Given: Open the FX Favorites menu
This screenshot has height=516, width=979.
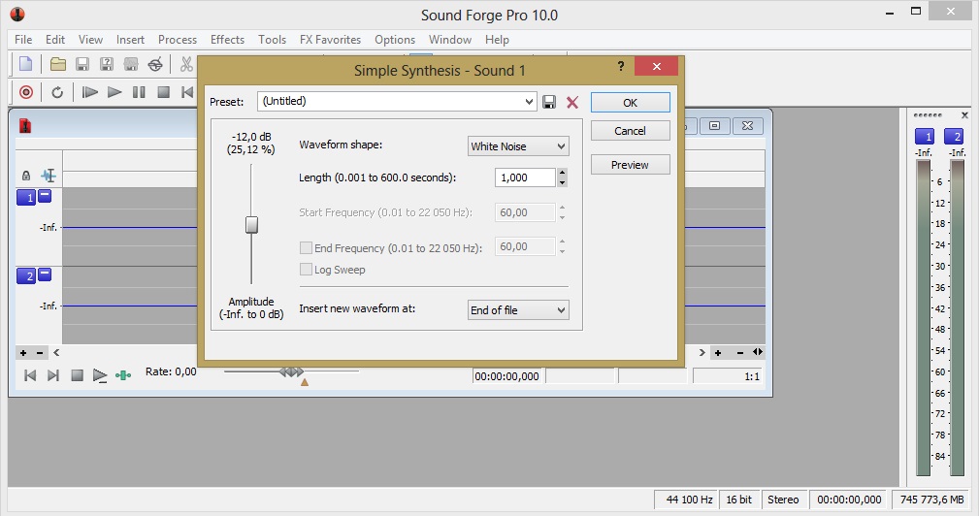Looking at the screenshot, I should 330,40.
